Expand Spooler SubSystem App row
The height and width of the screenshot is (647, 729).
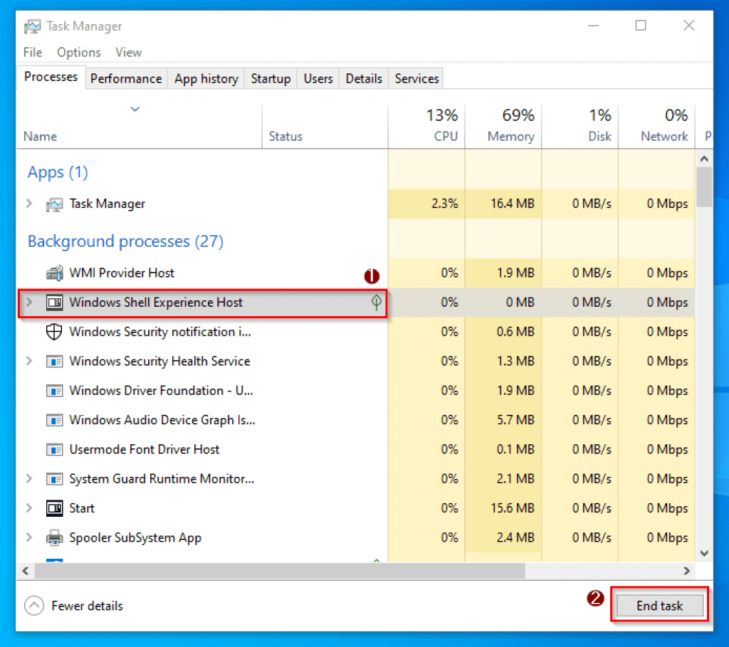coord(29,537)
